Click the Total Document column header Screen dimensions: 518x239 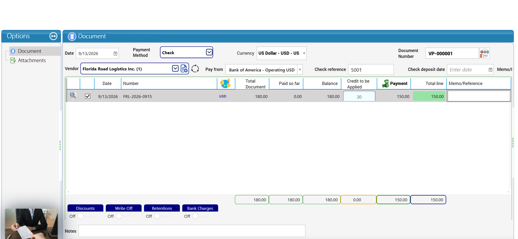252,84
